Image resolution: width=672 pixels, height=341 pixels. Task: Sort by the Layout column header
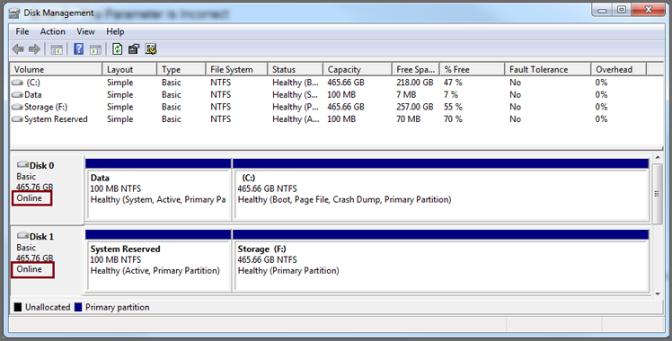(129, 69)
